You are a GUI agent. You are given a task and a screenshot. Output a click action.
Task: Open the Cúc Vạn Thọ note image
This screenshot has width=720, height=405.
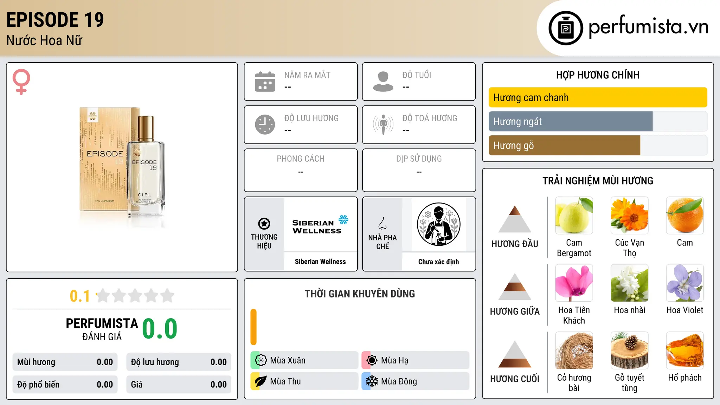[630, 216]
